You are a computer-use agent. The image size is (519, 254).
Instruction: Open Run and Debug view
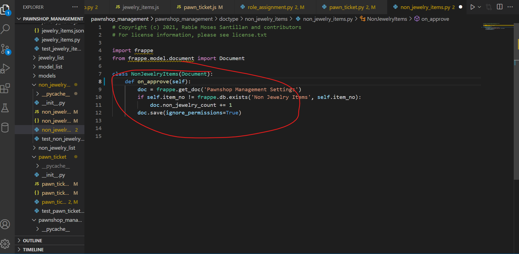coord(5,68)
